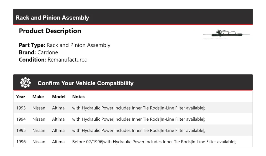Click the Rack and Pinion Assembly header
The width and height of the screenshot is (266, 156).
pyautogui.click(x=52, y=18)
